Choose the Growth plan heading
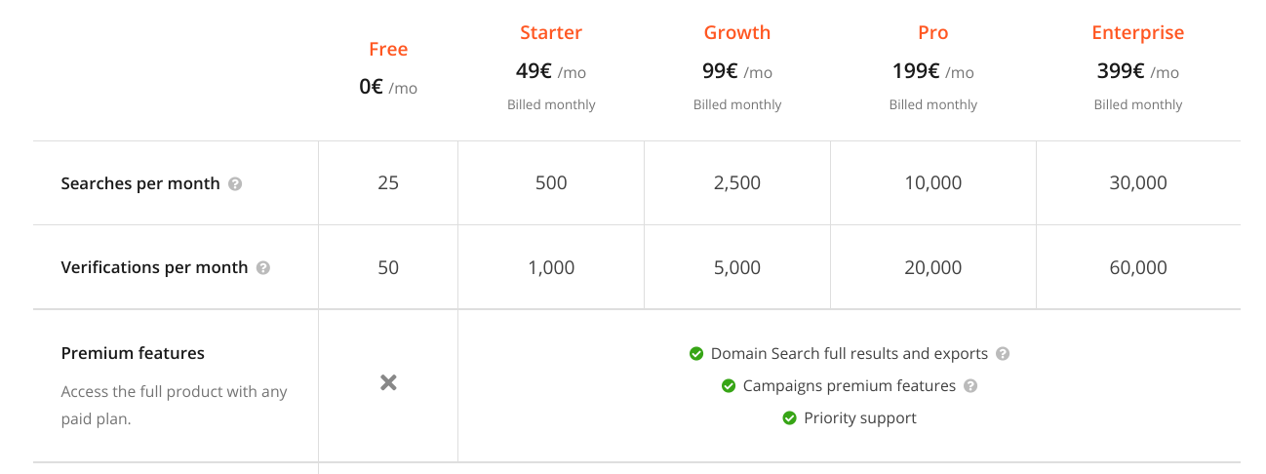 click(737, 33)
